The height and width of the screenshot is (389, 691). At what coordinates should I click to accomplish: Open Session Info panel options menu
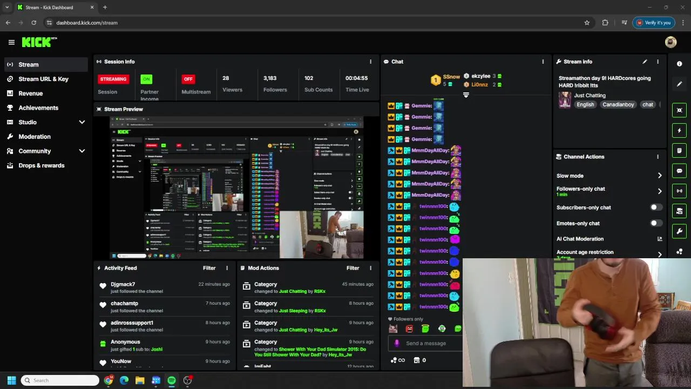370,62
